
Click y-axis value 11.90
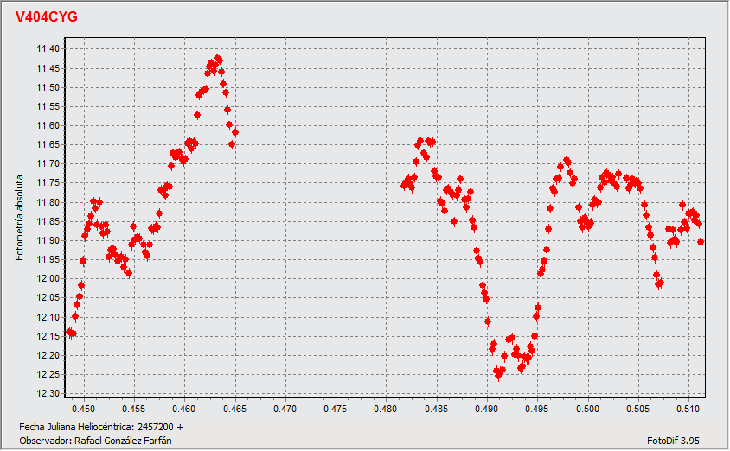(x=48, y=240)
